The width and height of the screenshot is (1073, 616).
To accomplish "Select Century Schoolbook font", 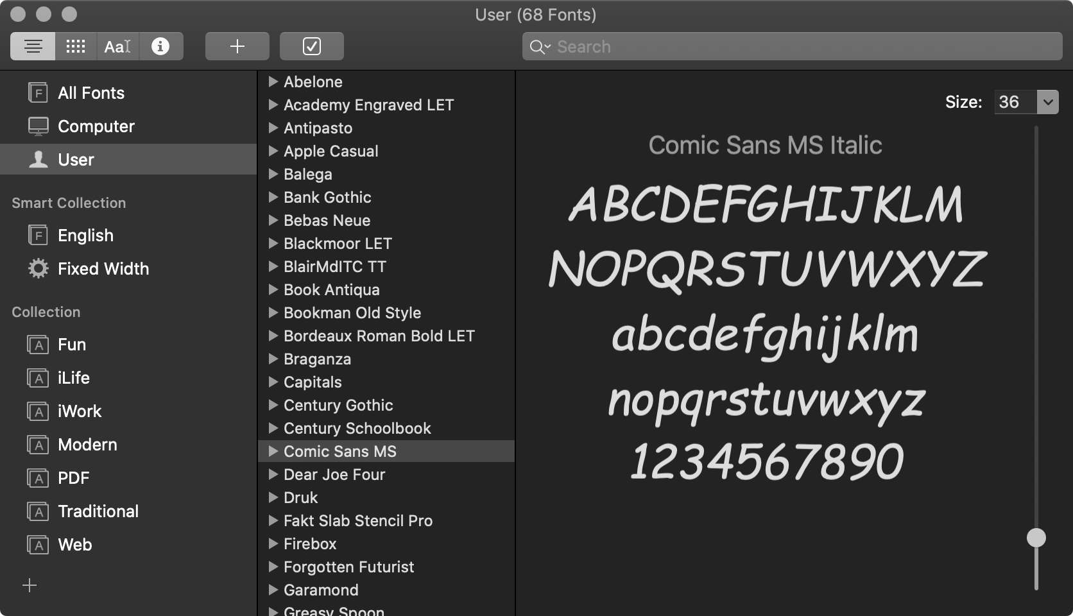I will (x=386, y=428).
